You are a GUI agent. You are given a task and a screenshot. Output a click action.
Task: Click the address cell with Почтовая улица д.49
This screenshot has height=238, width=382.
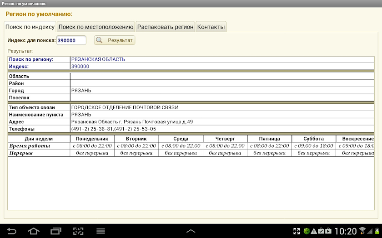pyautogui.click(x=222, y=121)
